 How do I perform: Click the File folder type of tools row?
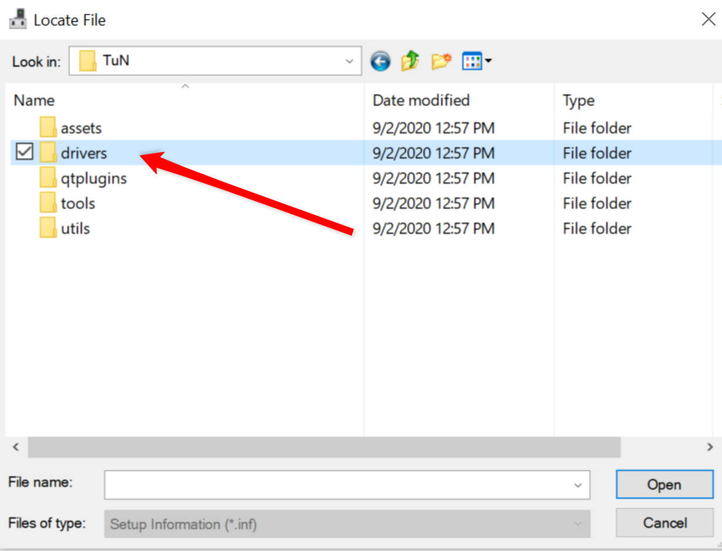tap(597, 204)
